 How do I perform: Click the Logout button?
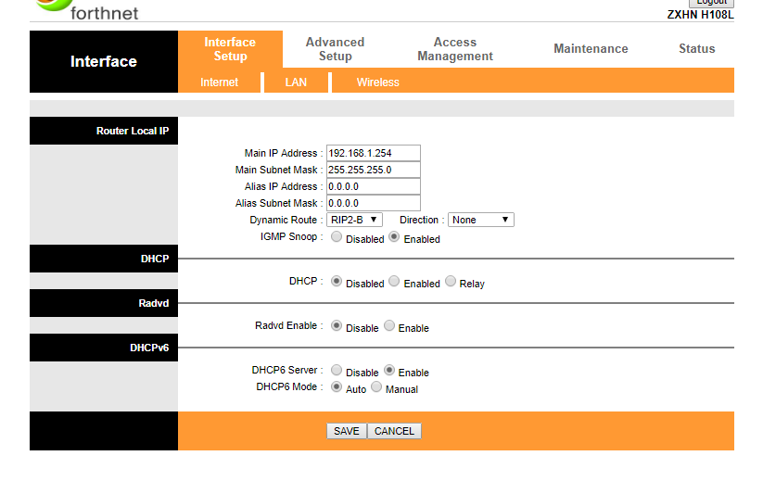coord(711,3)
